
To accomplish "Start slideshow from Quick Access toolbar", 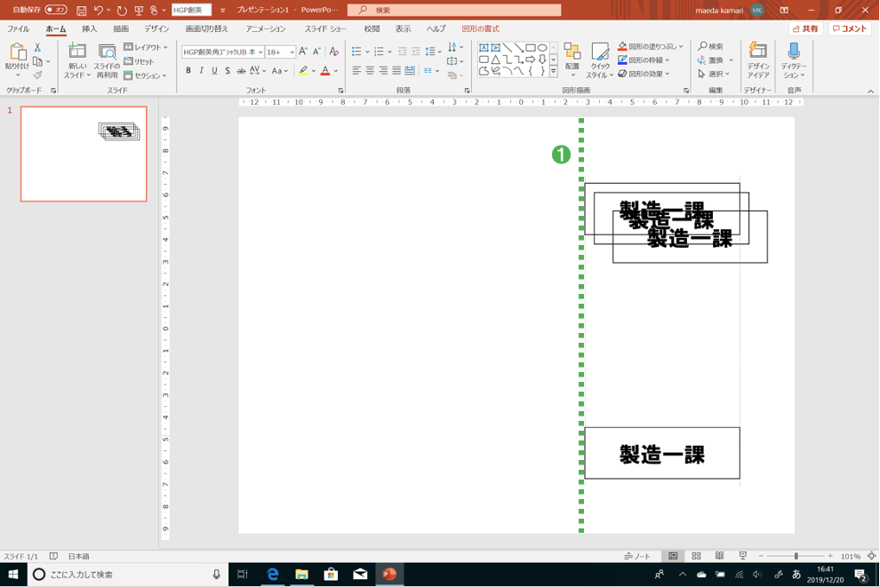I will point(139,10).
